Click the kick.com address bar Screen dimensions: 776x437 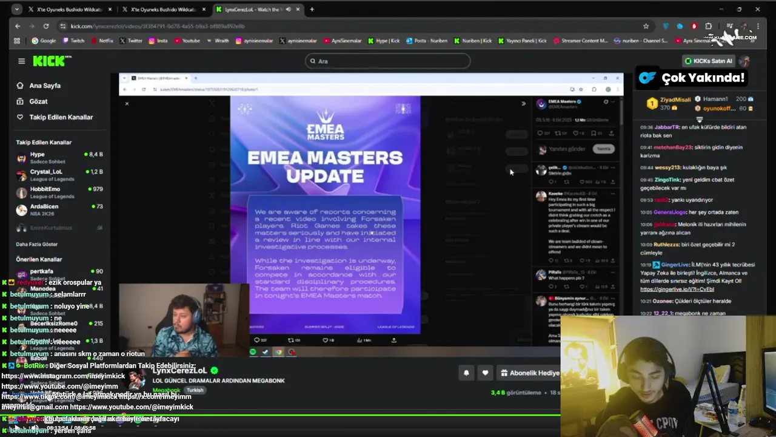[x=352, y=26]
